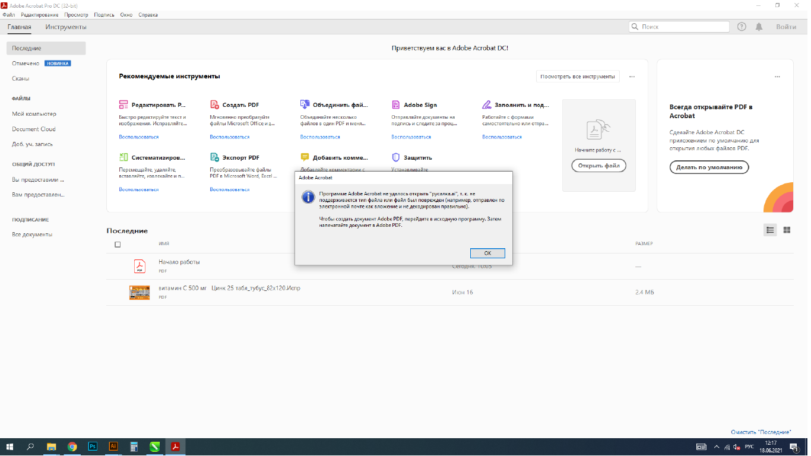Screen dimensions: 811x456
Task: Click the Fill and Sign pen icon
Action: [487, 105]
